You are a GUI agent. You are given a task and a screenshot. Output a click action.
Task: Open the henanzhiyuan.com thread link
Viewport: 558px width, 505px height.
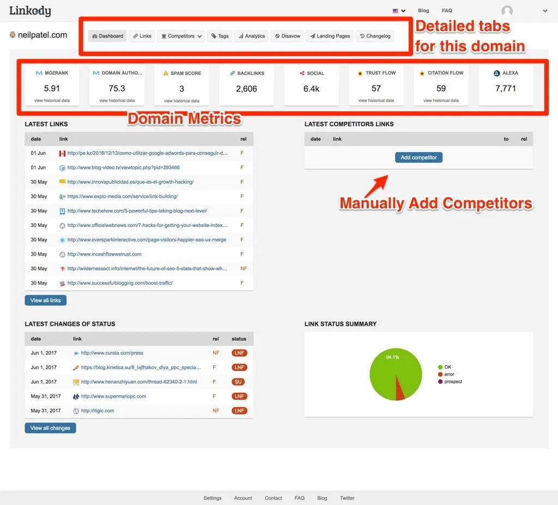pyautogui.click(x=139, y=382)
